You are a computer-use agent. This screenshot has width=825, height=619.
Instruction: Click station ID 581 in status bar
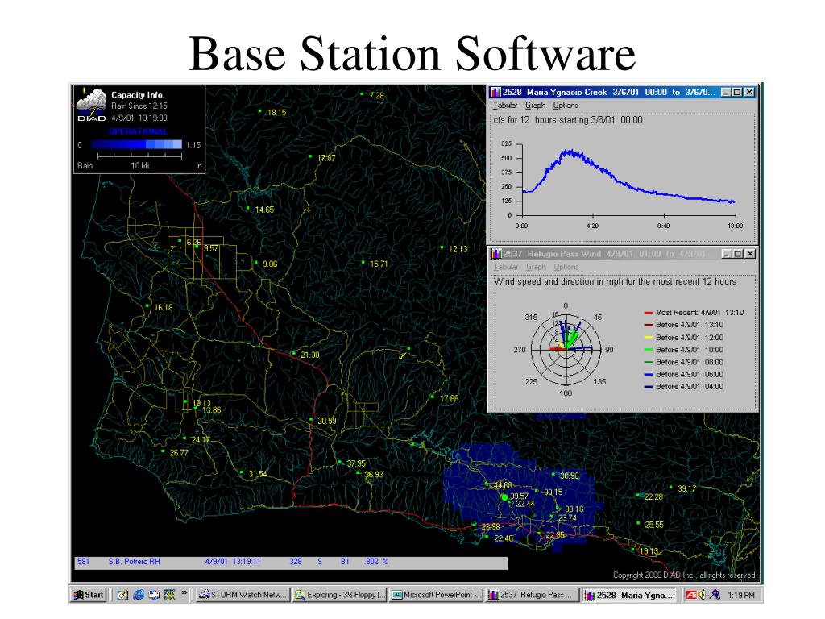click(83, 562)
